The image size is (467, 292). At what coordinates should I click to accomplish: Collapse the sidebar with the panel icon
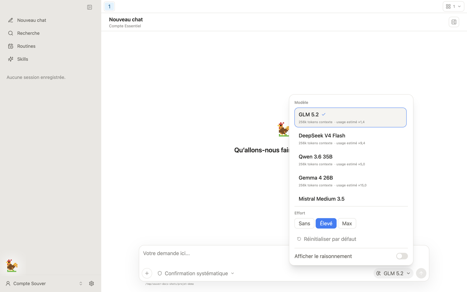(x=90, y=7)
